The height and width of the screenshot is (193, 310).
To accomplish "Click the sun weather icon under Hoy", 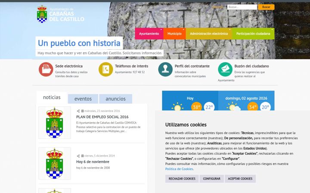I will (177, 107).
